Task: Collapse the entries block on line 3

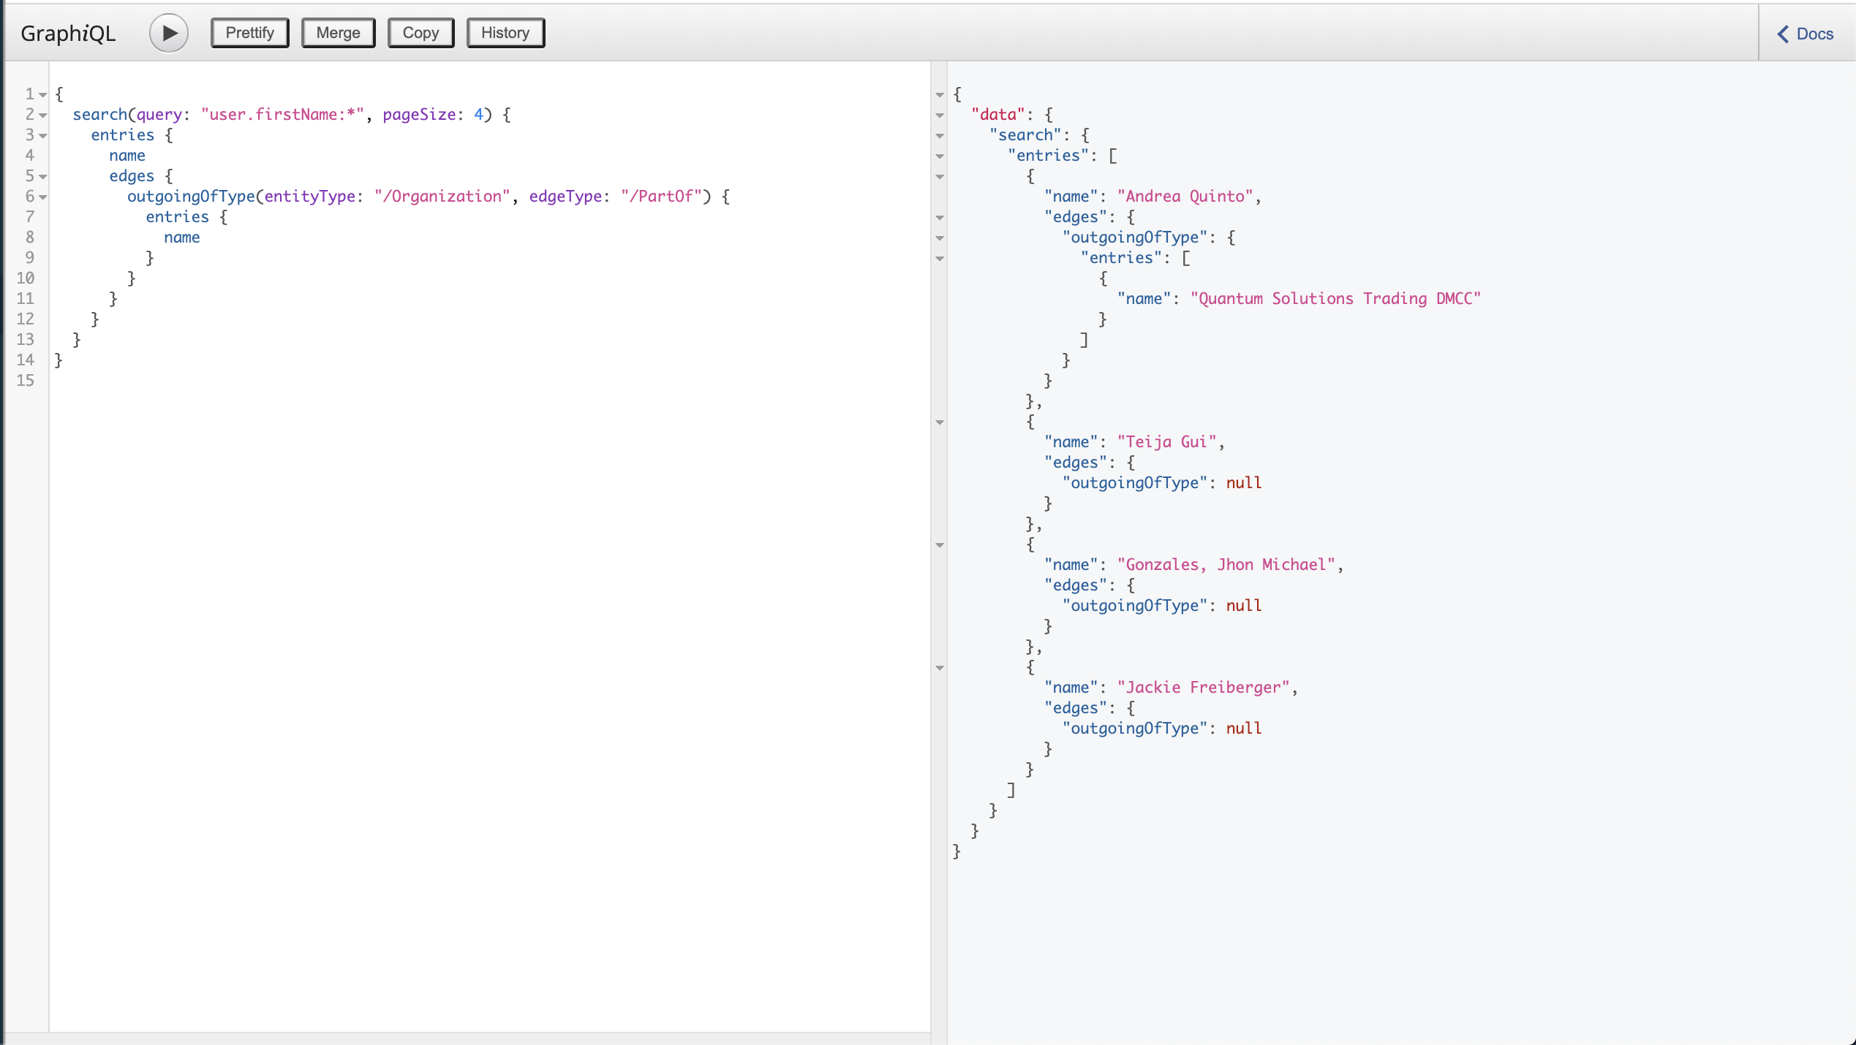Action: pos(43,136)
